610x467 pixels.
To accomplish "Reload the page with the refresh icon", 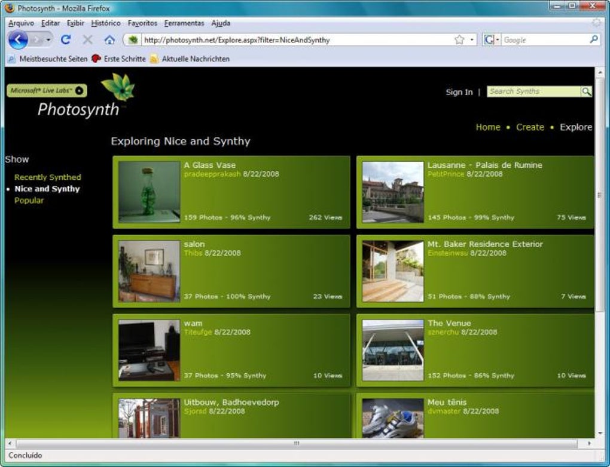I will point(66,39).
